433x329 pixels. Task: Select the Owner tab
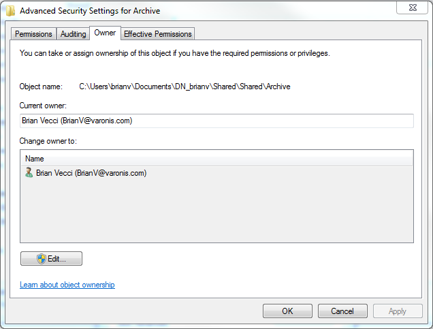(105, 33)
